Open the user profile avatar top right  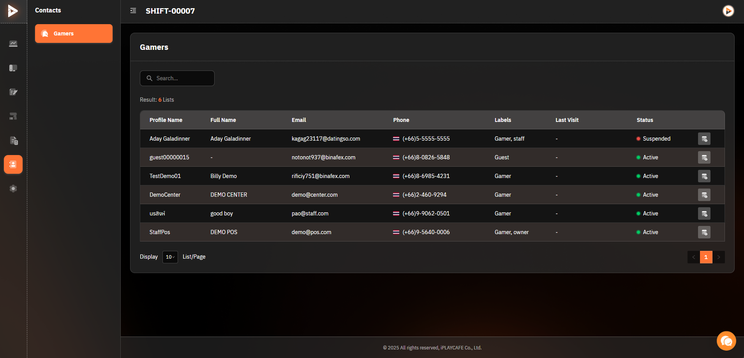pos(728,11)
